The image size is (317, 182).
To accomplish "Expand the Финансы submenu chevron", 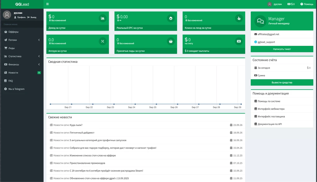I will tap(39, 64).
